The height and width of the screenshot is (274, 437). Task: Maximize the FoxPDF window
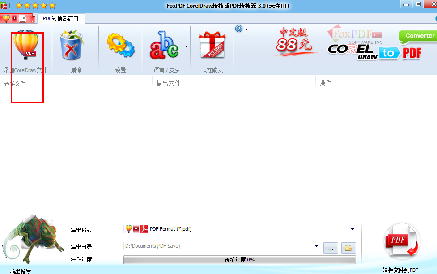pyautogui.click(x=418, y=4)
